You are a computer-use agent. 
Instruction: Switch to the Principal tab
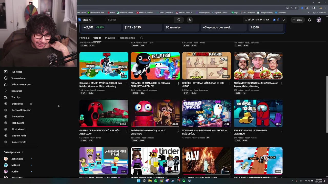(84, 38)
